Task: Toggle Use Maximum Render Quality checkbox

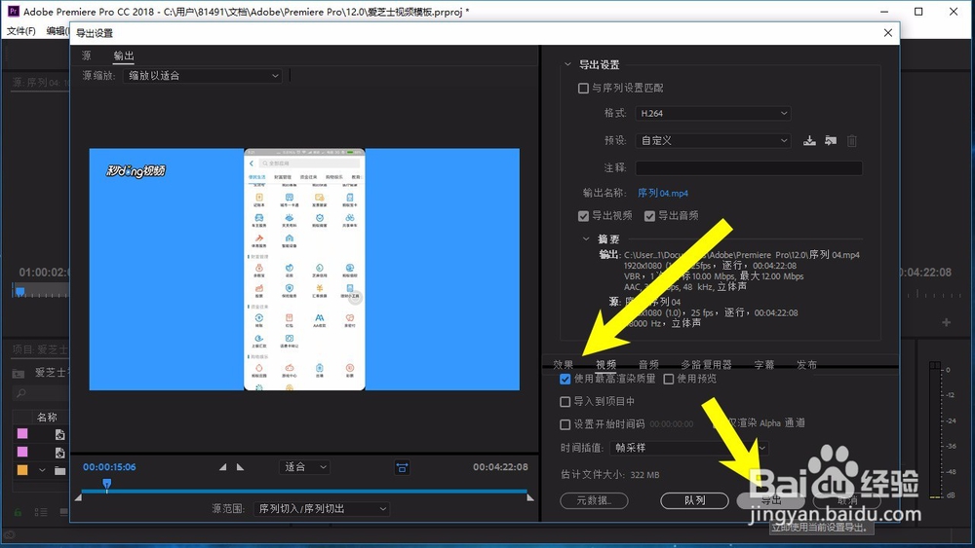Action: (x=565, y=379)
